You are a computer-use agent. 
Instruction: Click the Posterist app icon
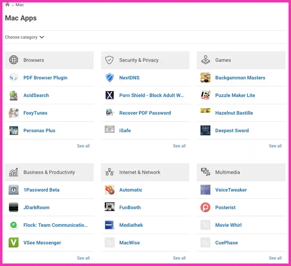205,207
